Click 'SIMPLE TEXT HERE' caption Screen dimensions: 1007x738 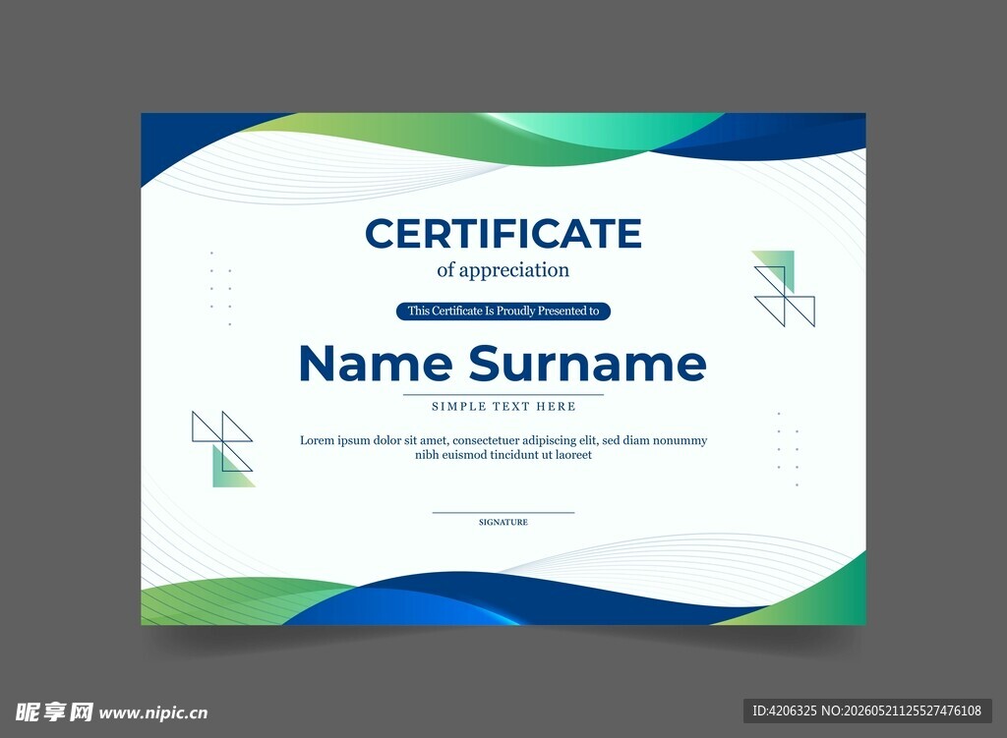click(x=503, y=406)
